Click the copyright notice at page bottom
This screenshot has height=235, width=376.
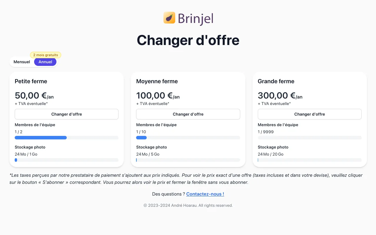coord(188,205)
